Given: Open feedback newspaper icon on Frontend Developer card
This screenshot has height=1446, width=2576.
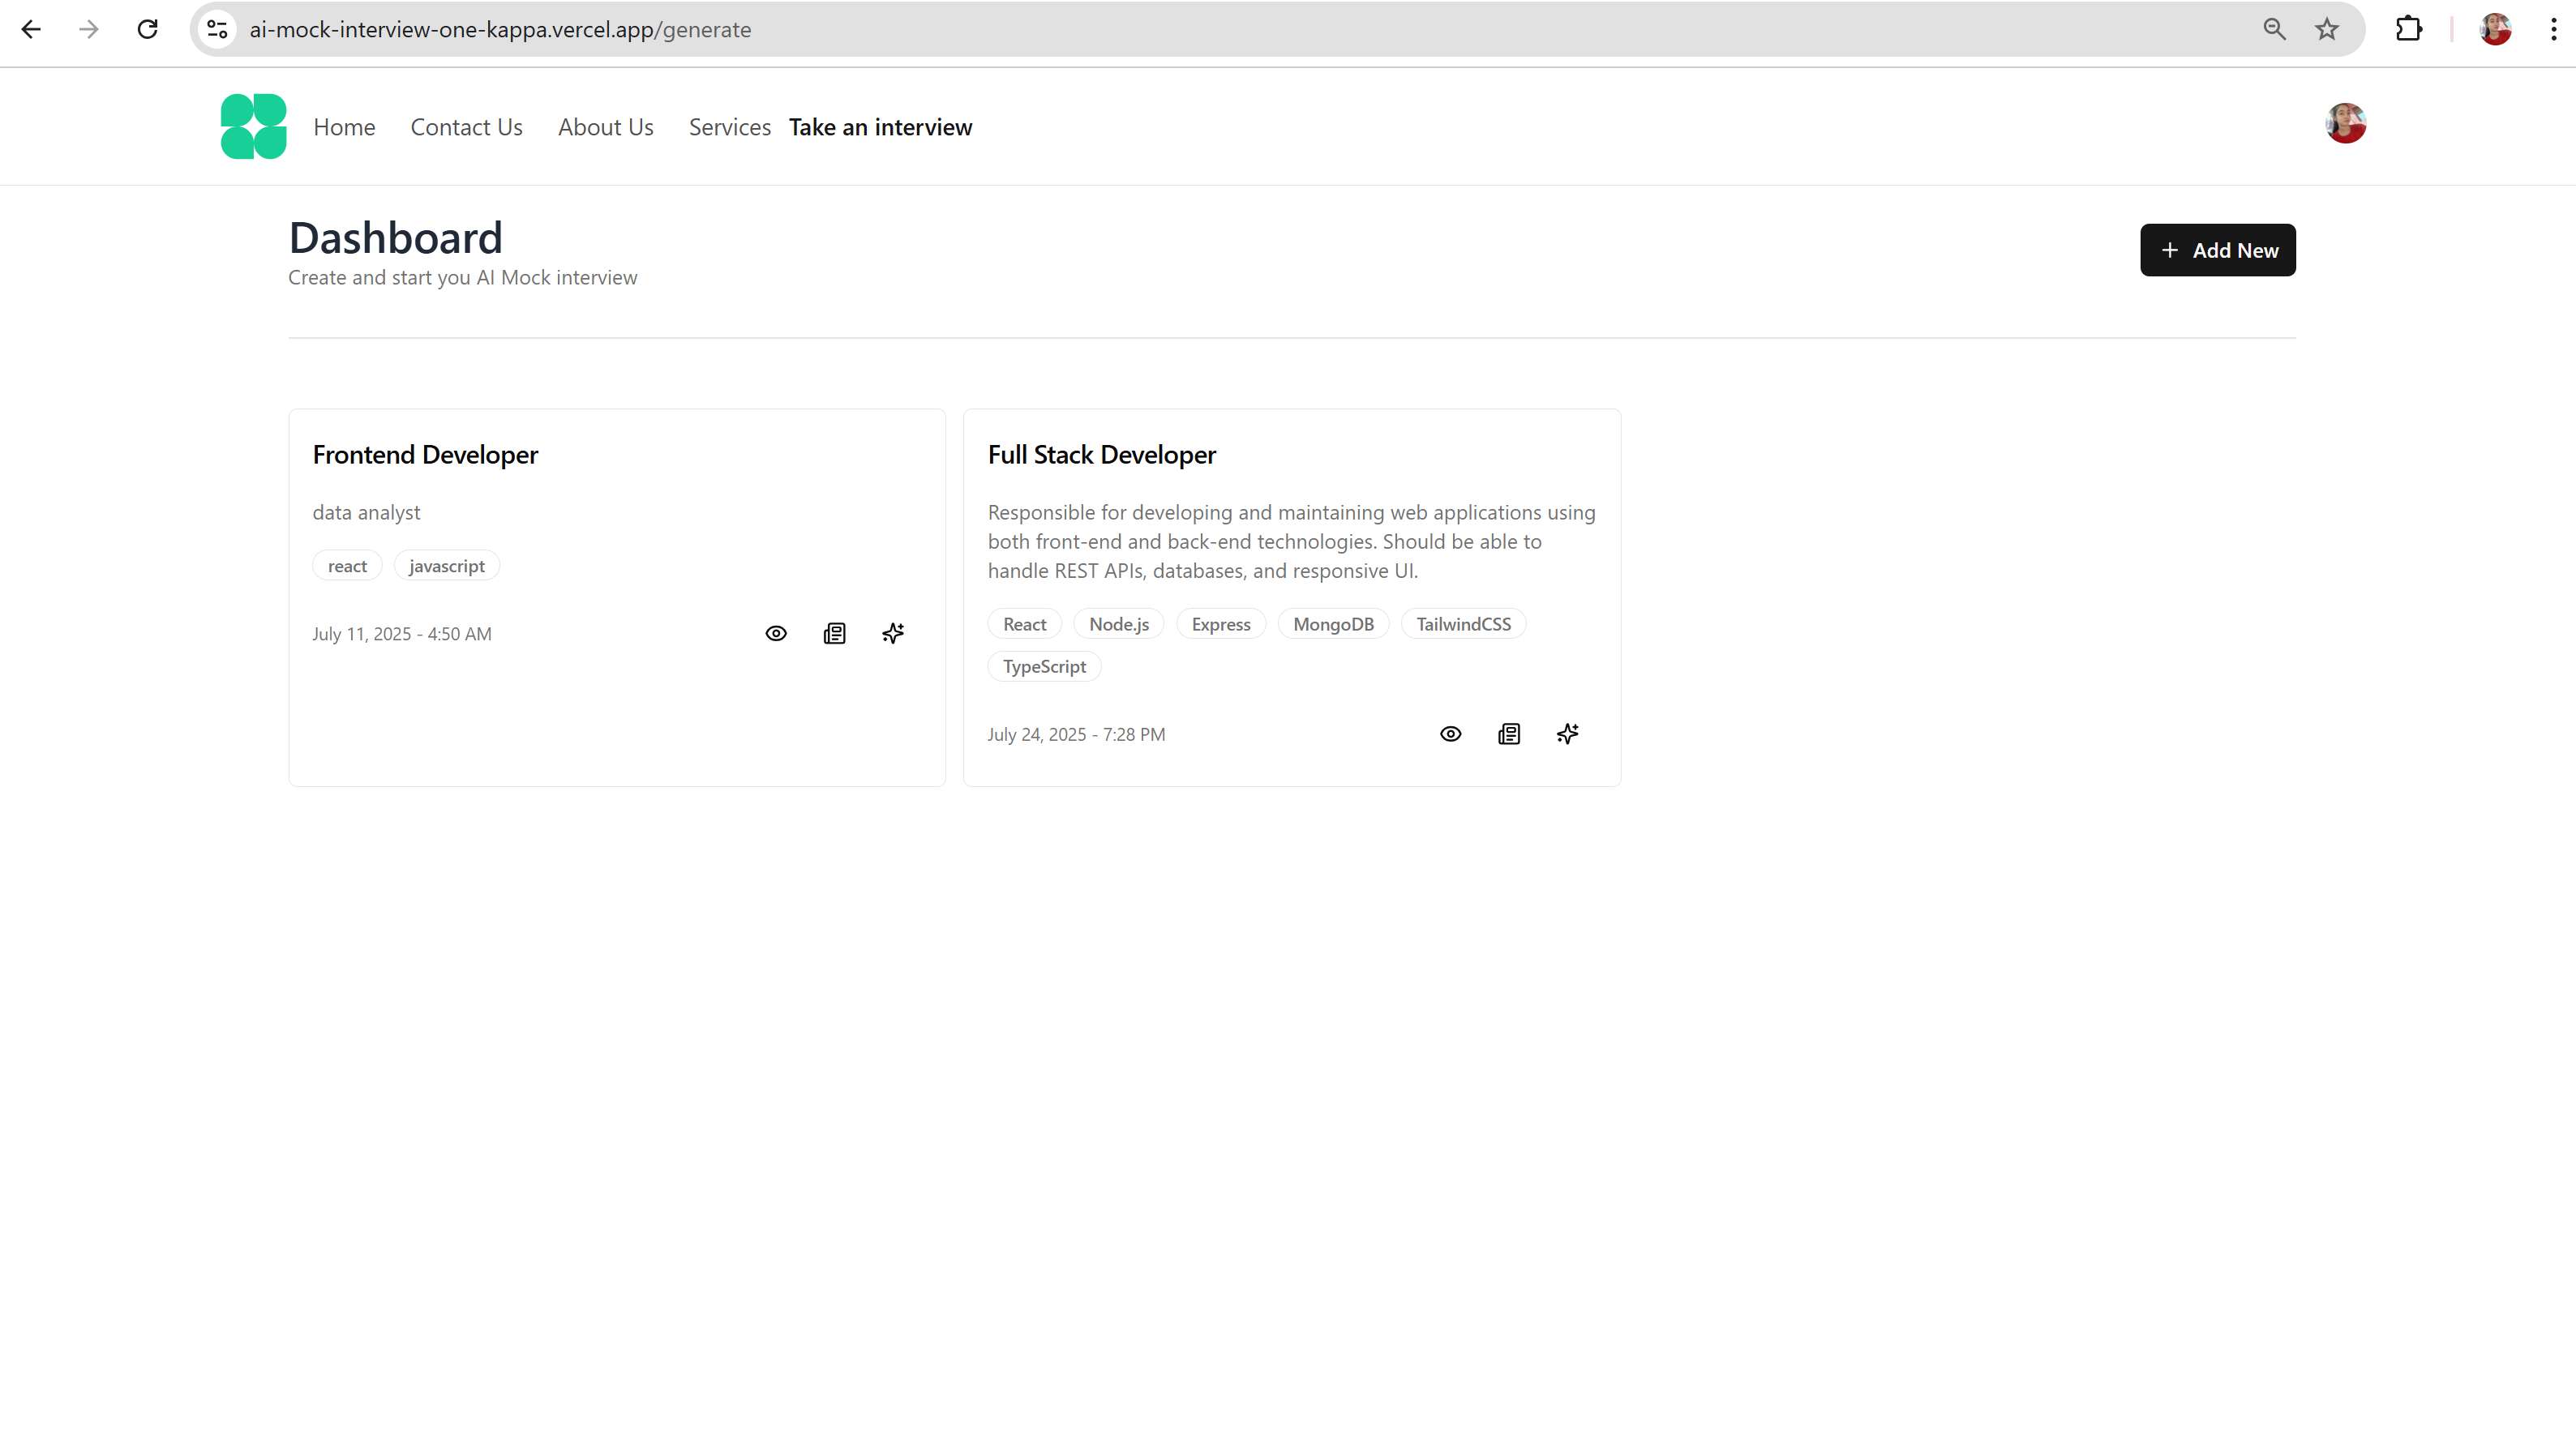Looking at the screenshot, I should 834,634.
